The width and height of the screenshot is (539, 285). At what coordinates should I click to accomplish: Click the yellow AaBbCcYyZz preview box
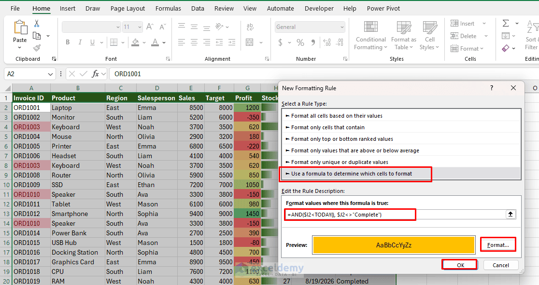(x=394, y=245)
